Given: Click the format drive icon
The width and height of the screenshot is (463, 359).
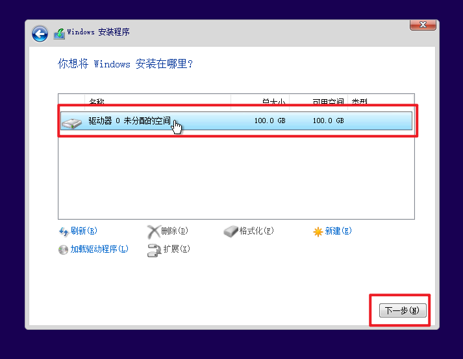Looking at the screenshot, I should (x=231, y=231).
